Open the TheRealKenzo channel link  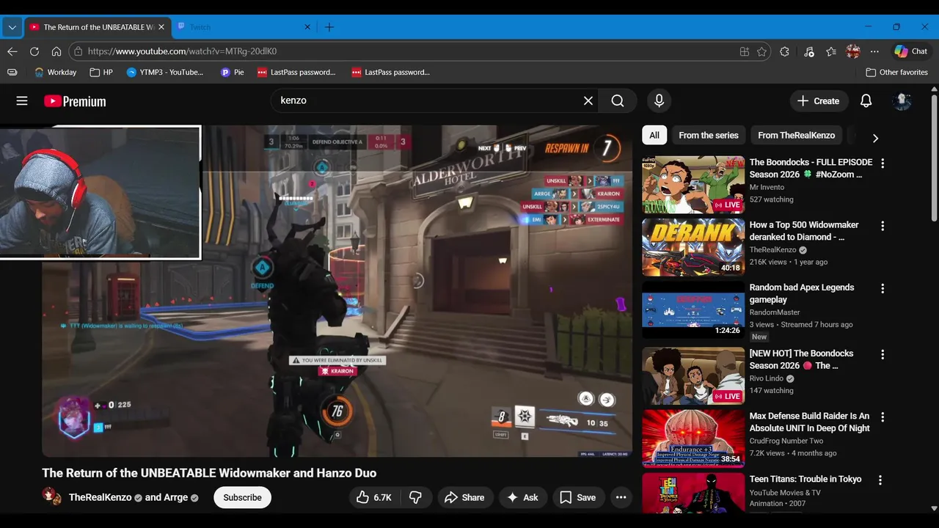101,497
